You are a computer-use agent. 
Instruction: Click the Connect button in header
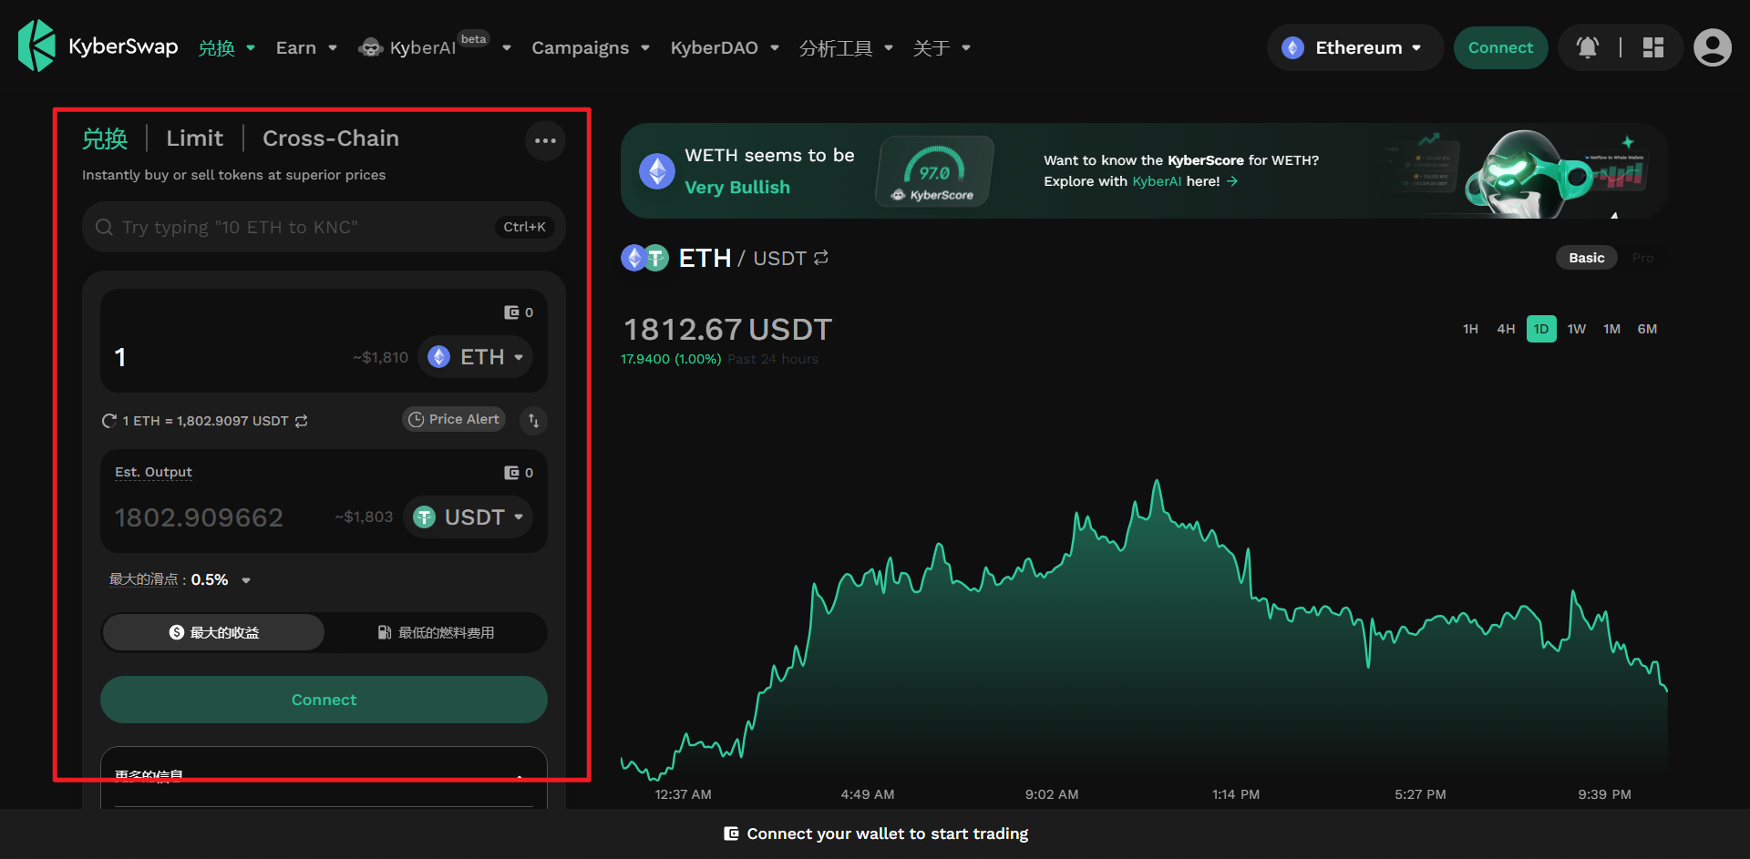1500,47
